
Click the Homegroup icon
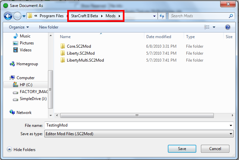12,64
